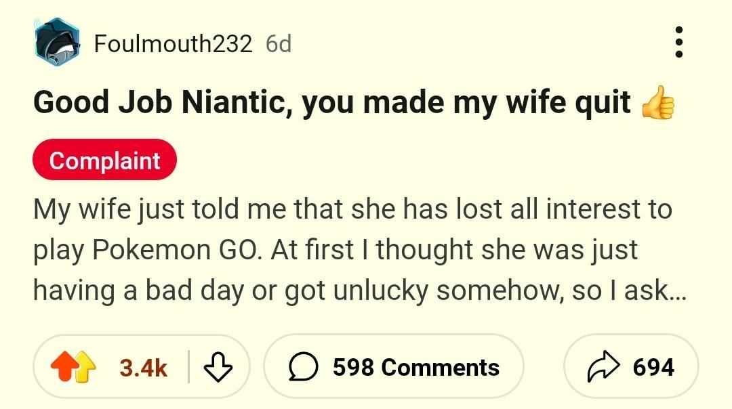732x409 pixels.
Task: Upvote the Niantic complaint post
Action: pyautogui.click(x=69, y=368)
